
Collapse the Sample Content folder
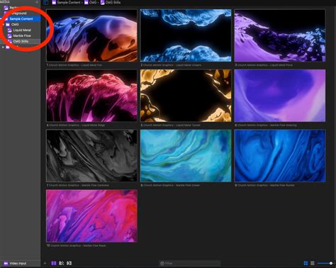click(1, 18)
